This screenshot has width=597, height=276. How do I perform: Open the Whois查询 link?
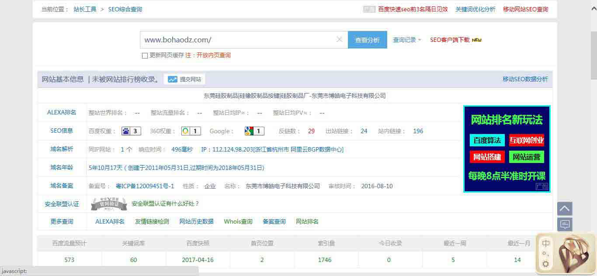(238, 221)
